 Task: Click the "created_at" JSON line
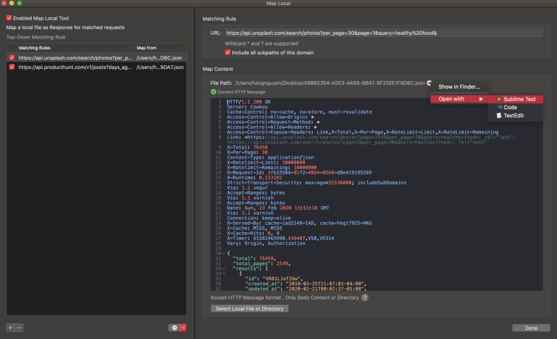tap(305, 283)
